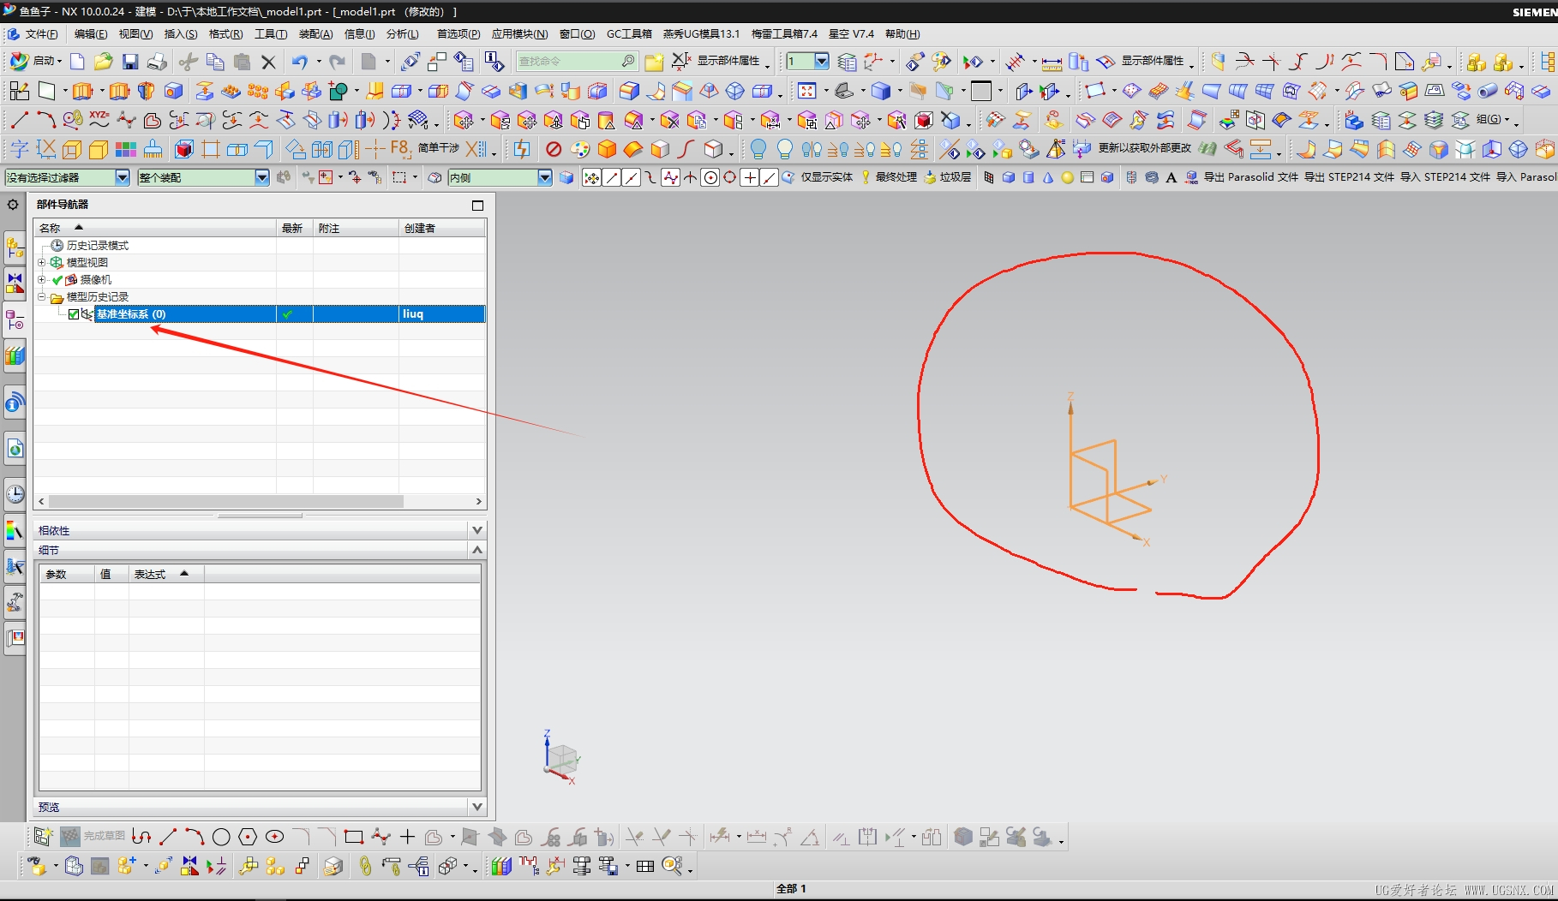Open the History clock tab in sidebar
Screen dimensions: 1558x901
click(15, 494)
